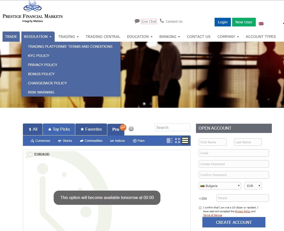Select the Pro tab
284x231 pixels.
tap(116, 129)
